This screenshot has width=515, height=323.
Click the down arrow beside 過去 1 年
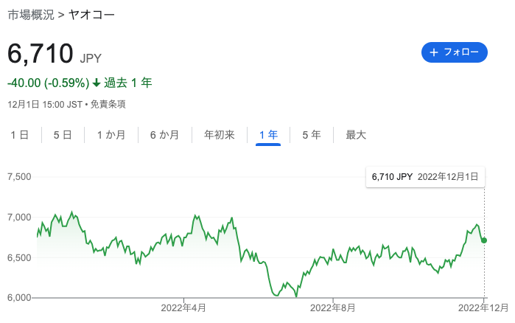[x=97, y=83]
